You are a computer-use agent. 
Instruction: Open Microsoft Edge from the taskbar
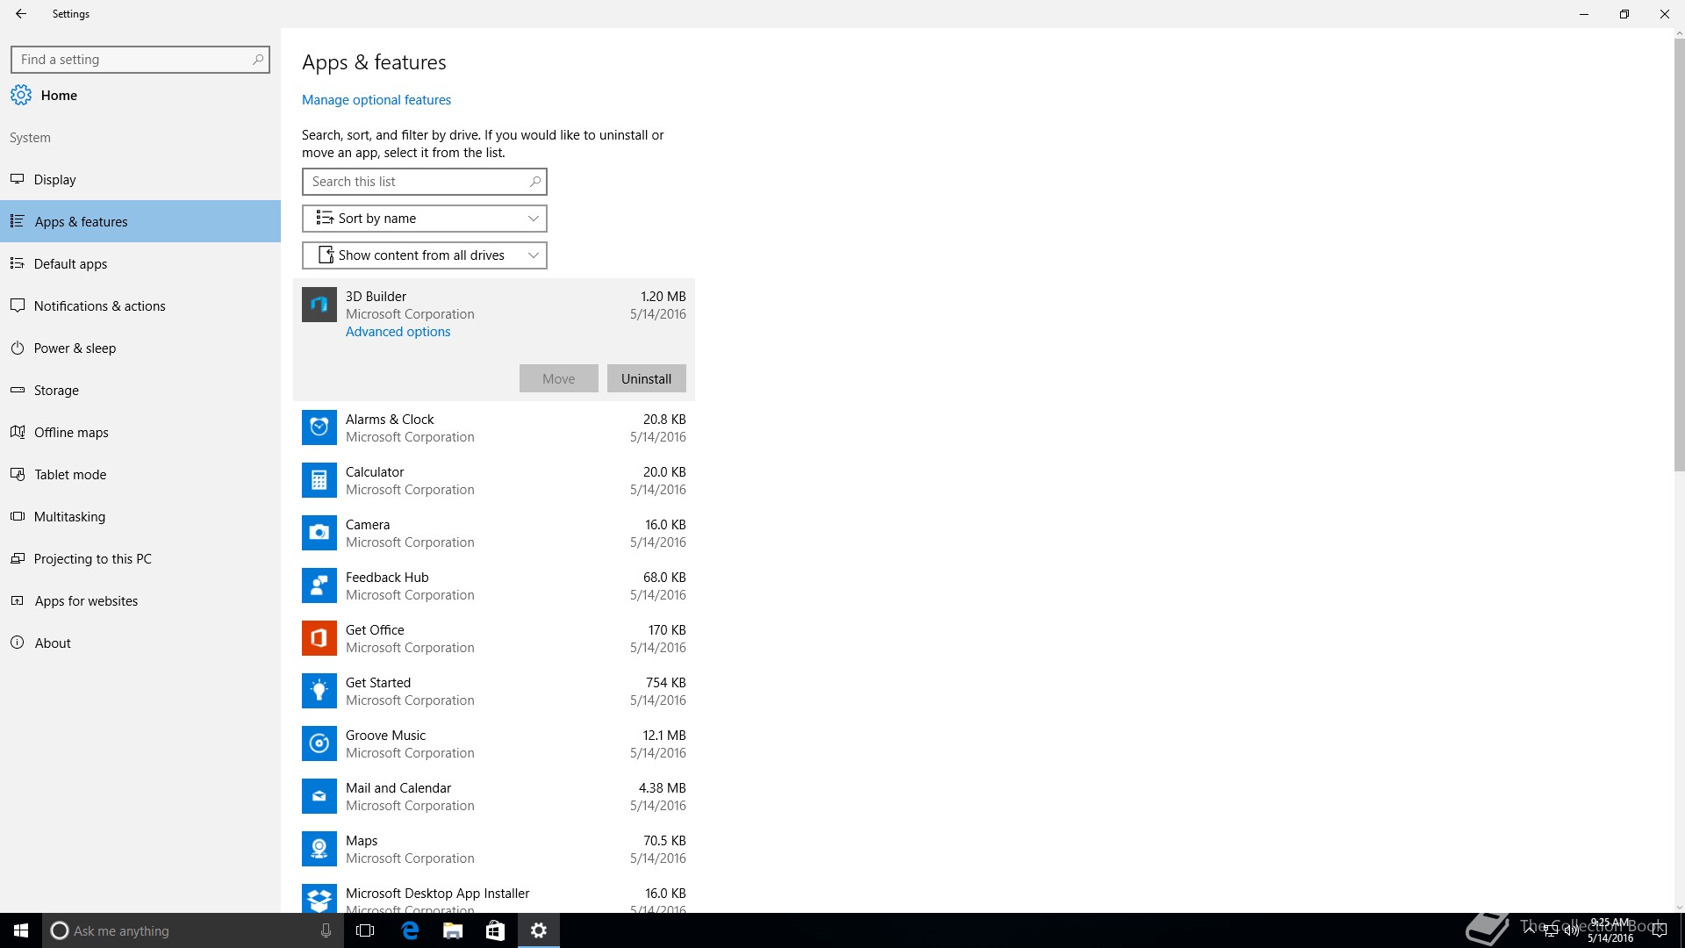pos(410,930)
